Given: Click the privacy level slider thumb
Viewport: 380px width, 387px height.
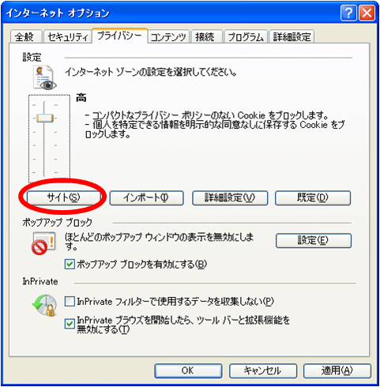Looking at the screenshot, I should click(x=45, y=118).
